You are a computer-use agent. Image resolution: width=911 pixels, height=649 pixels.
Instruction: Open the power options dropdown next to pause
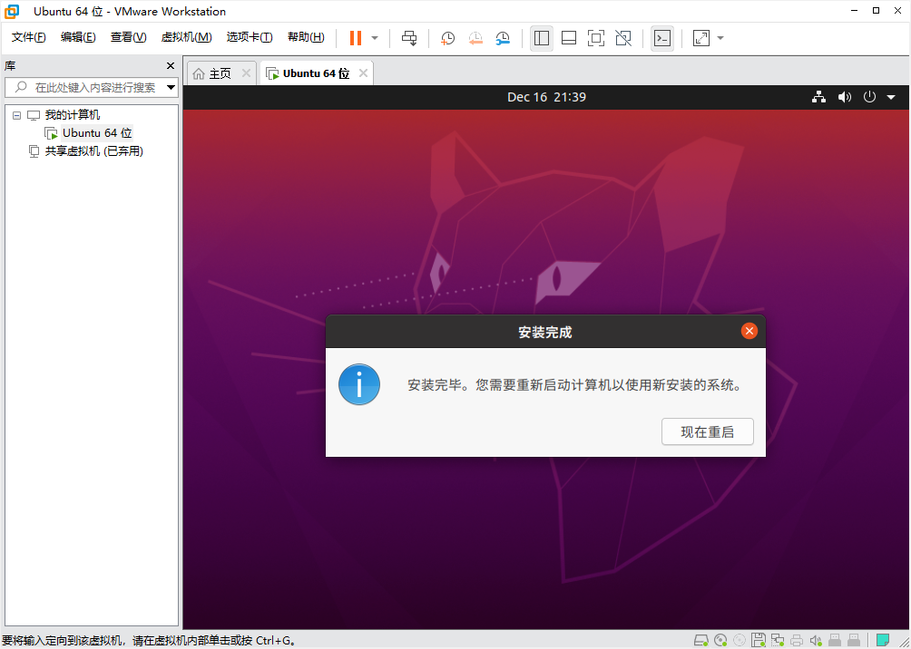tap(375, 38)
